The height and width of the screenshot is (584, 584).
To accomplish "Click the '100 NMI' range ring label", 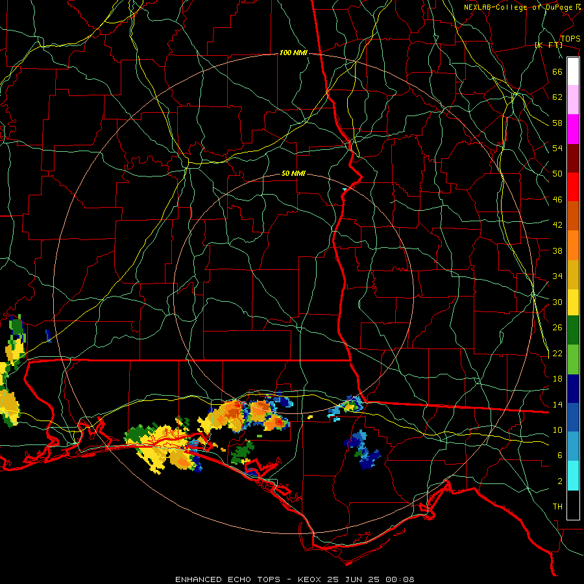I will tap(293, 53).
